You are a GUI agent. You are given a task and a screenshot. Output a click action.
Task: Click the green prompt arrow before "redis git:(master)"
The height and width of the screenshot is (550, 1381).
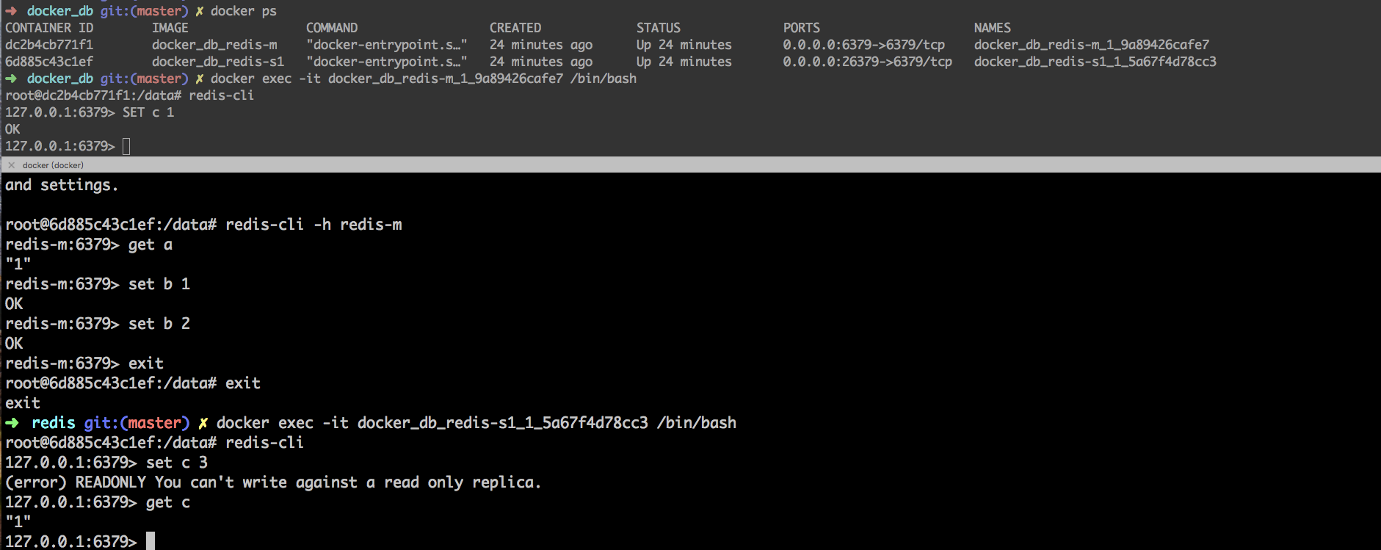12,423
